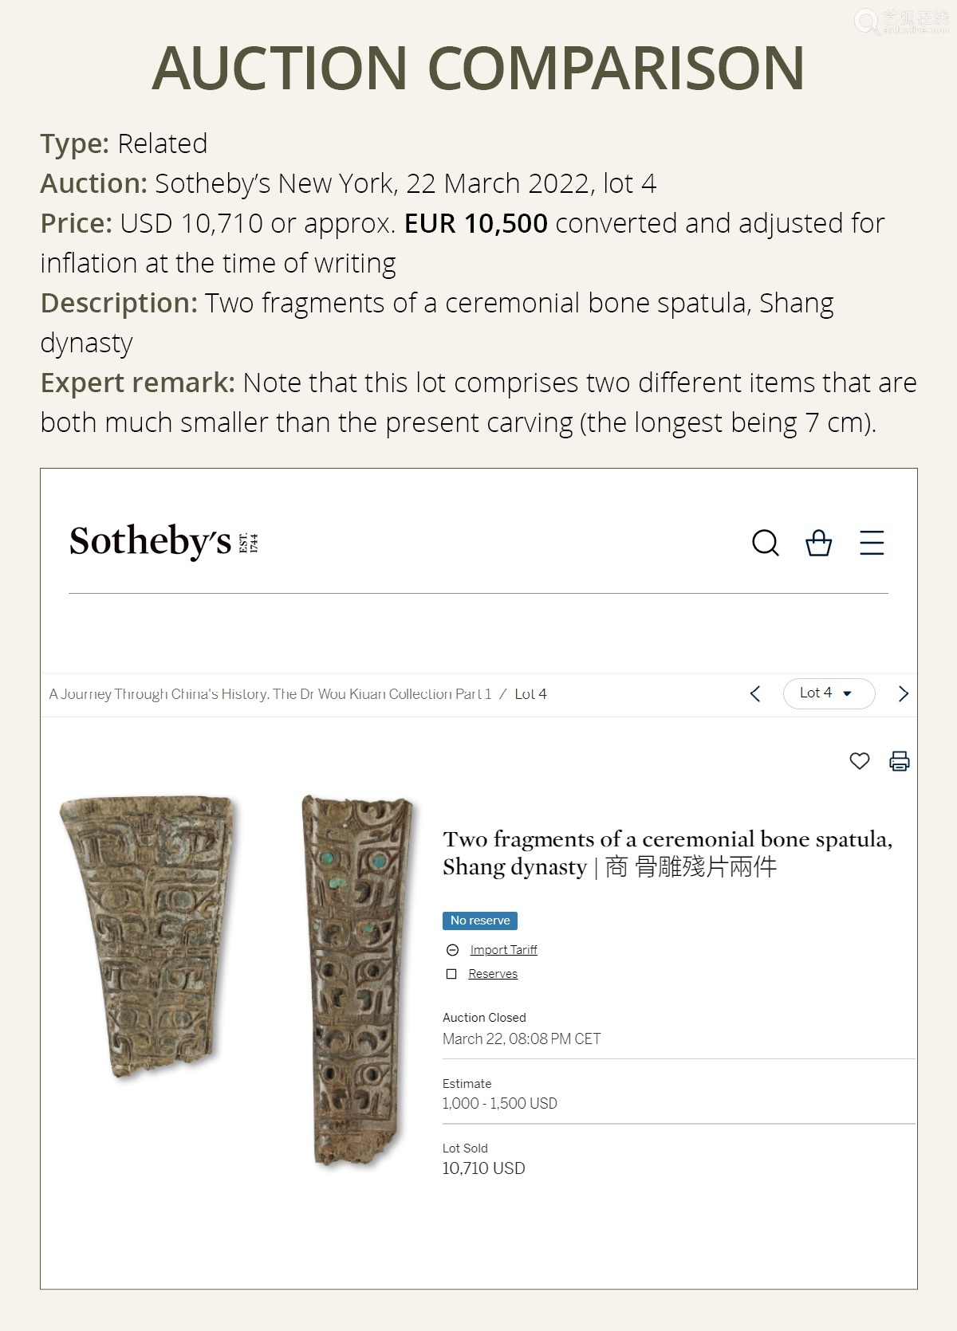Print the lot page via the printer icon
The image size is (957, 1331).
[899, 761]
